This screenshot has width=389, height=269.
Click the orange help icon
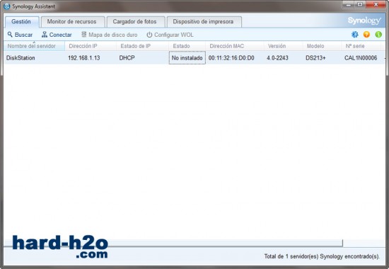click(366, 35)
